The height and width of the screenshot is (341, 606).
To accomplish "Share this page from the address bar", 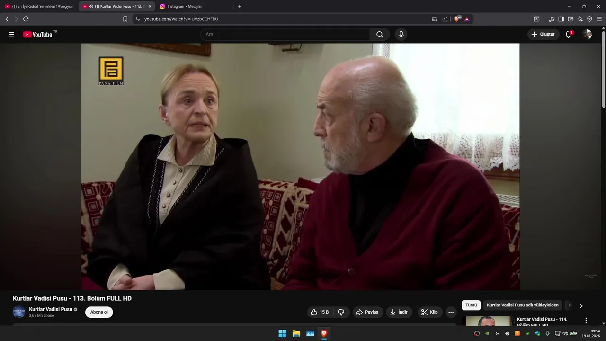I will click(445, 19).
